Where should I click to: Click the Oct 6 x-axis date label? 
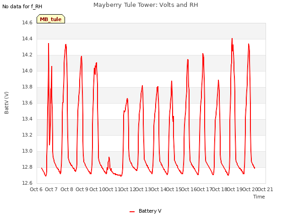pos(36,189)
